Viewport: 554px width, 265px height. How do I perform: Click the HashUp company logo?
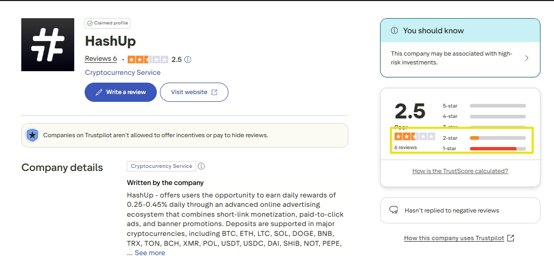48,45
